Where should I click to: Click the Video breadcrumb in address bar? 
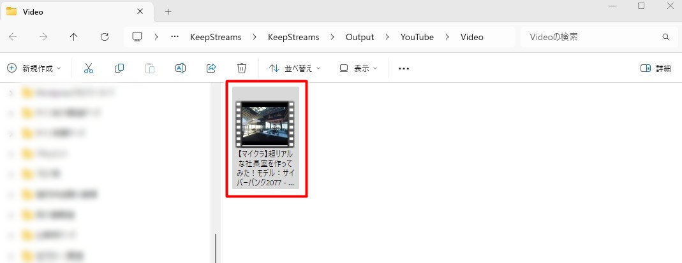472,38
